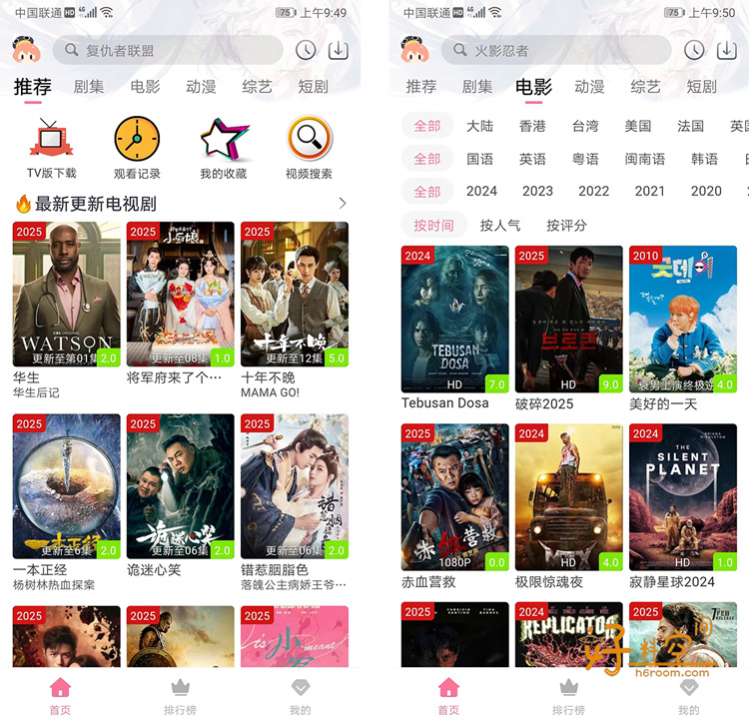Switch to 剧集 tab in left screen
Viewport: 749px width, 721px height.
[x=88, y=87]
